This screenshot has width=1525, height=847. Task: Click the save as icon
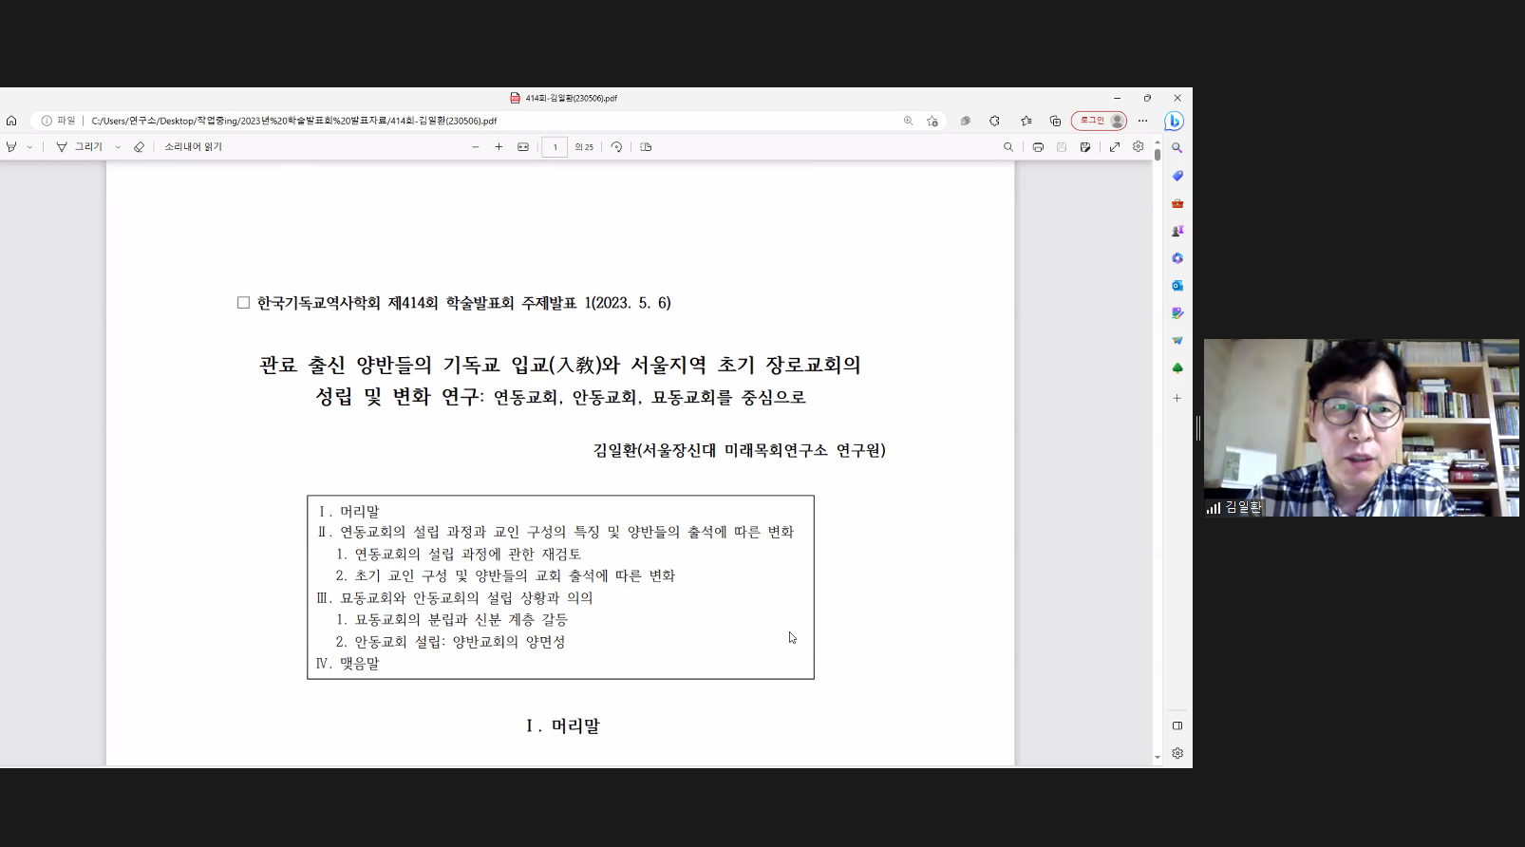(1085, 147)
